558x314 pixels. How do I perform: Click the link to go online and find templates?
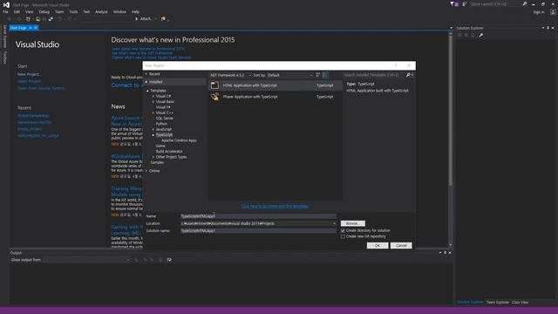pos(275,206)
